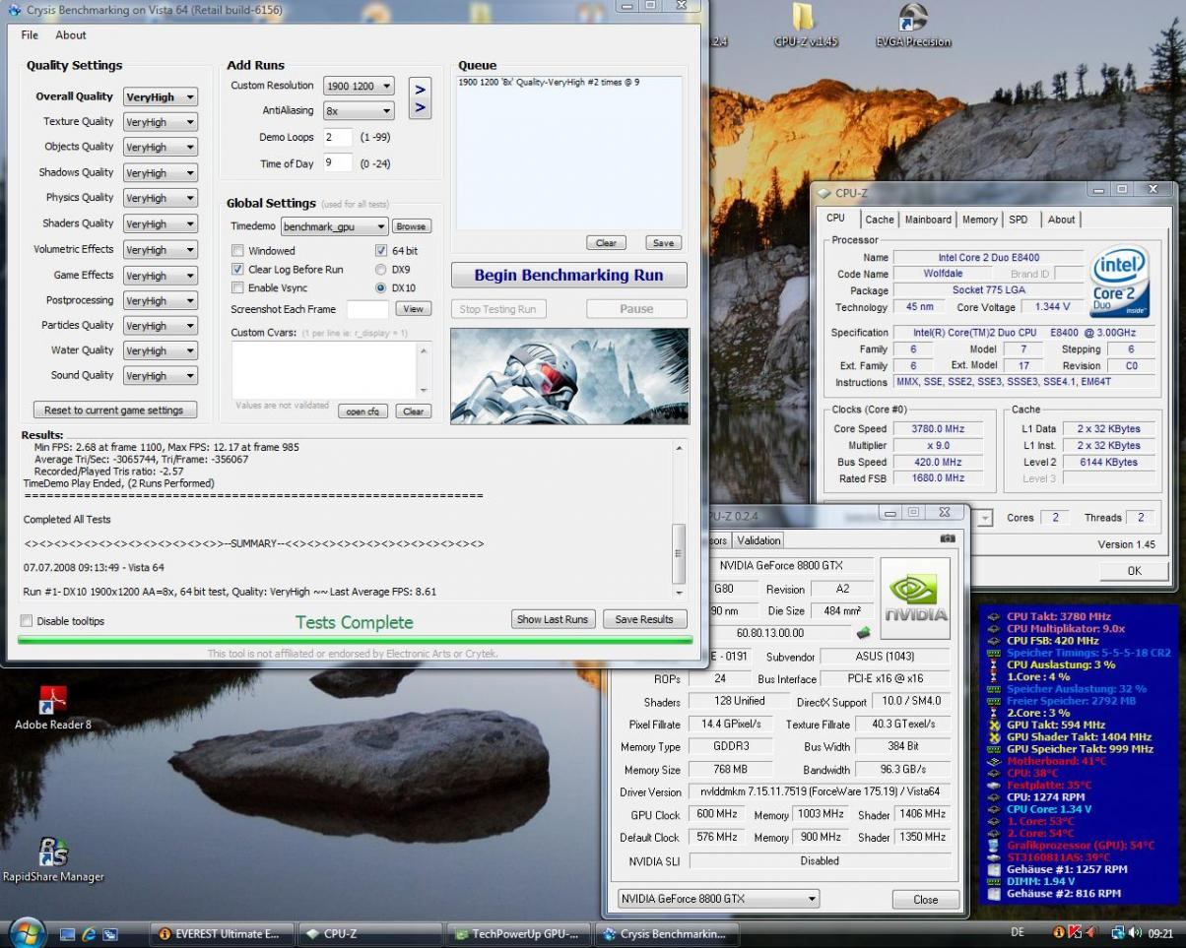Click OK button in CPU-Z
The image size is (1186, 948).
click(x=1134, y=571)
